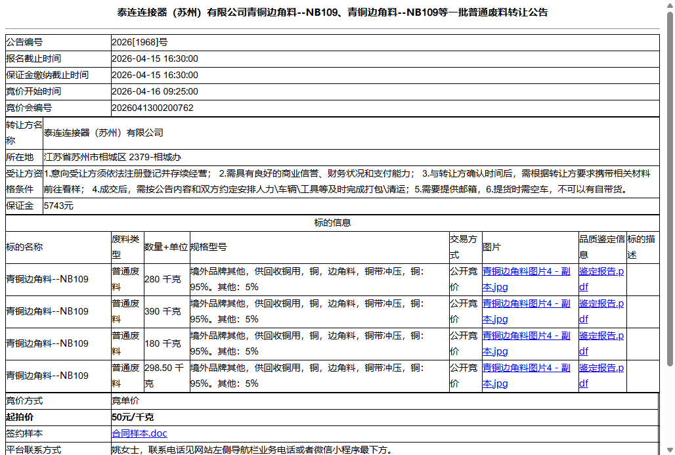Image resolution: width=675 pixels, height=455 pixels.
Task: Open image link in 390 千克 row
Action: pos(526,312)
